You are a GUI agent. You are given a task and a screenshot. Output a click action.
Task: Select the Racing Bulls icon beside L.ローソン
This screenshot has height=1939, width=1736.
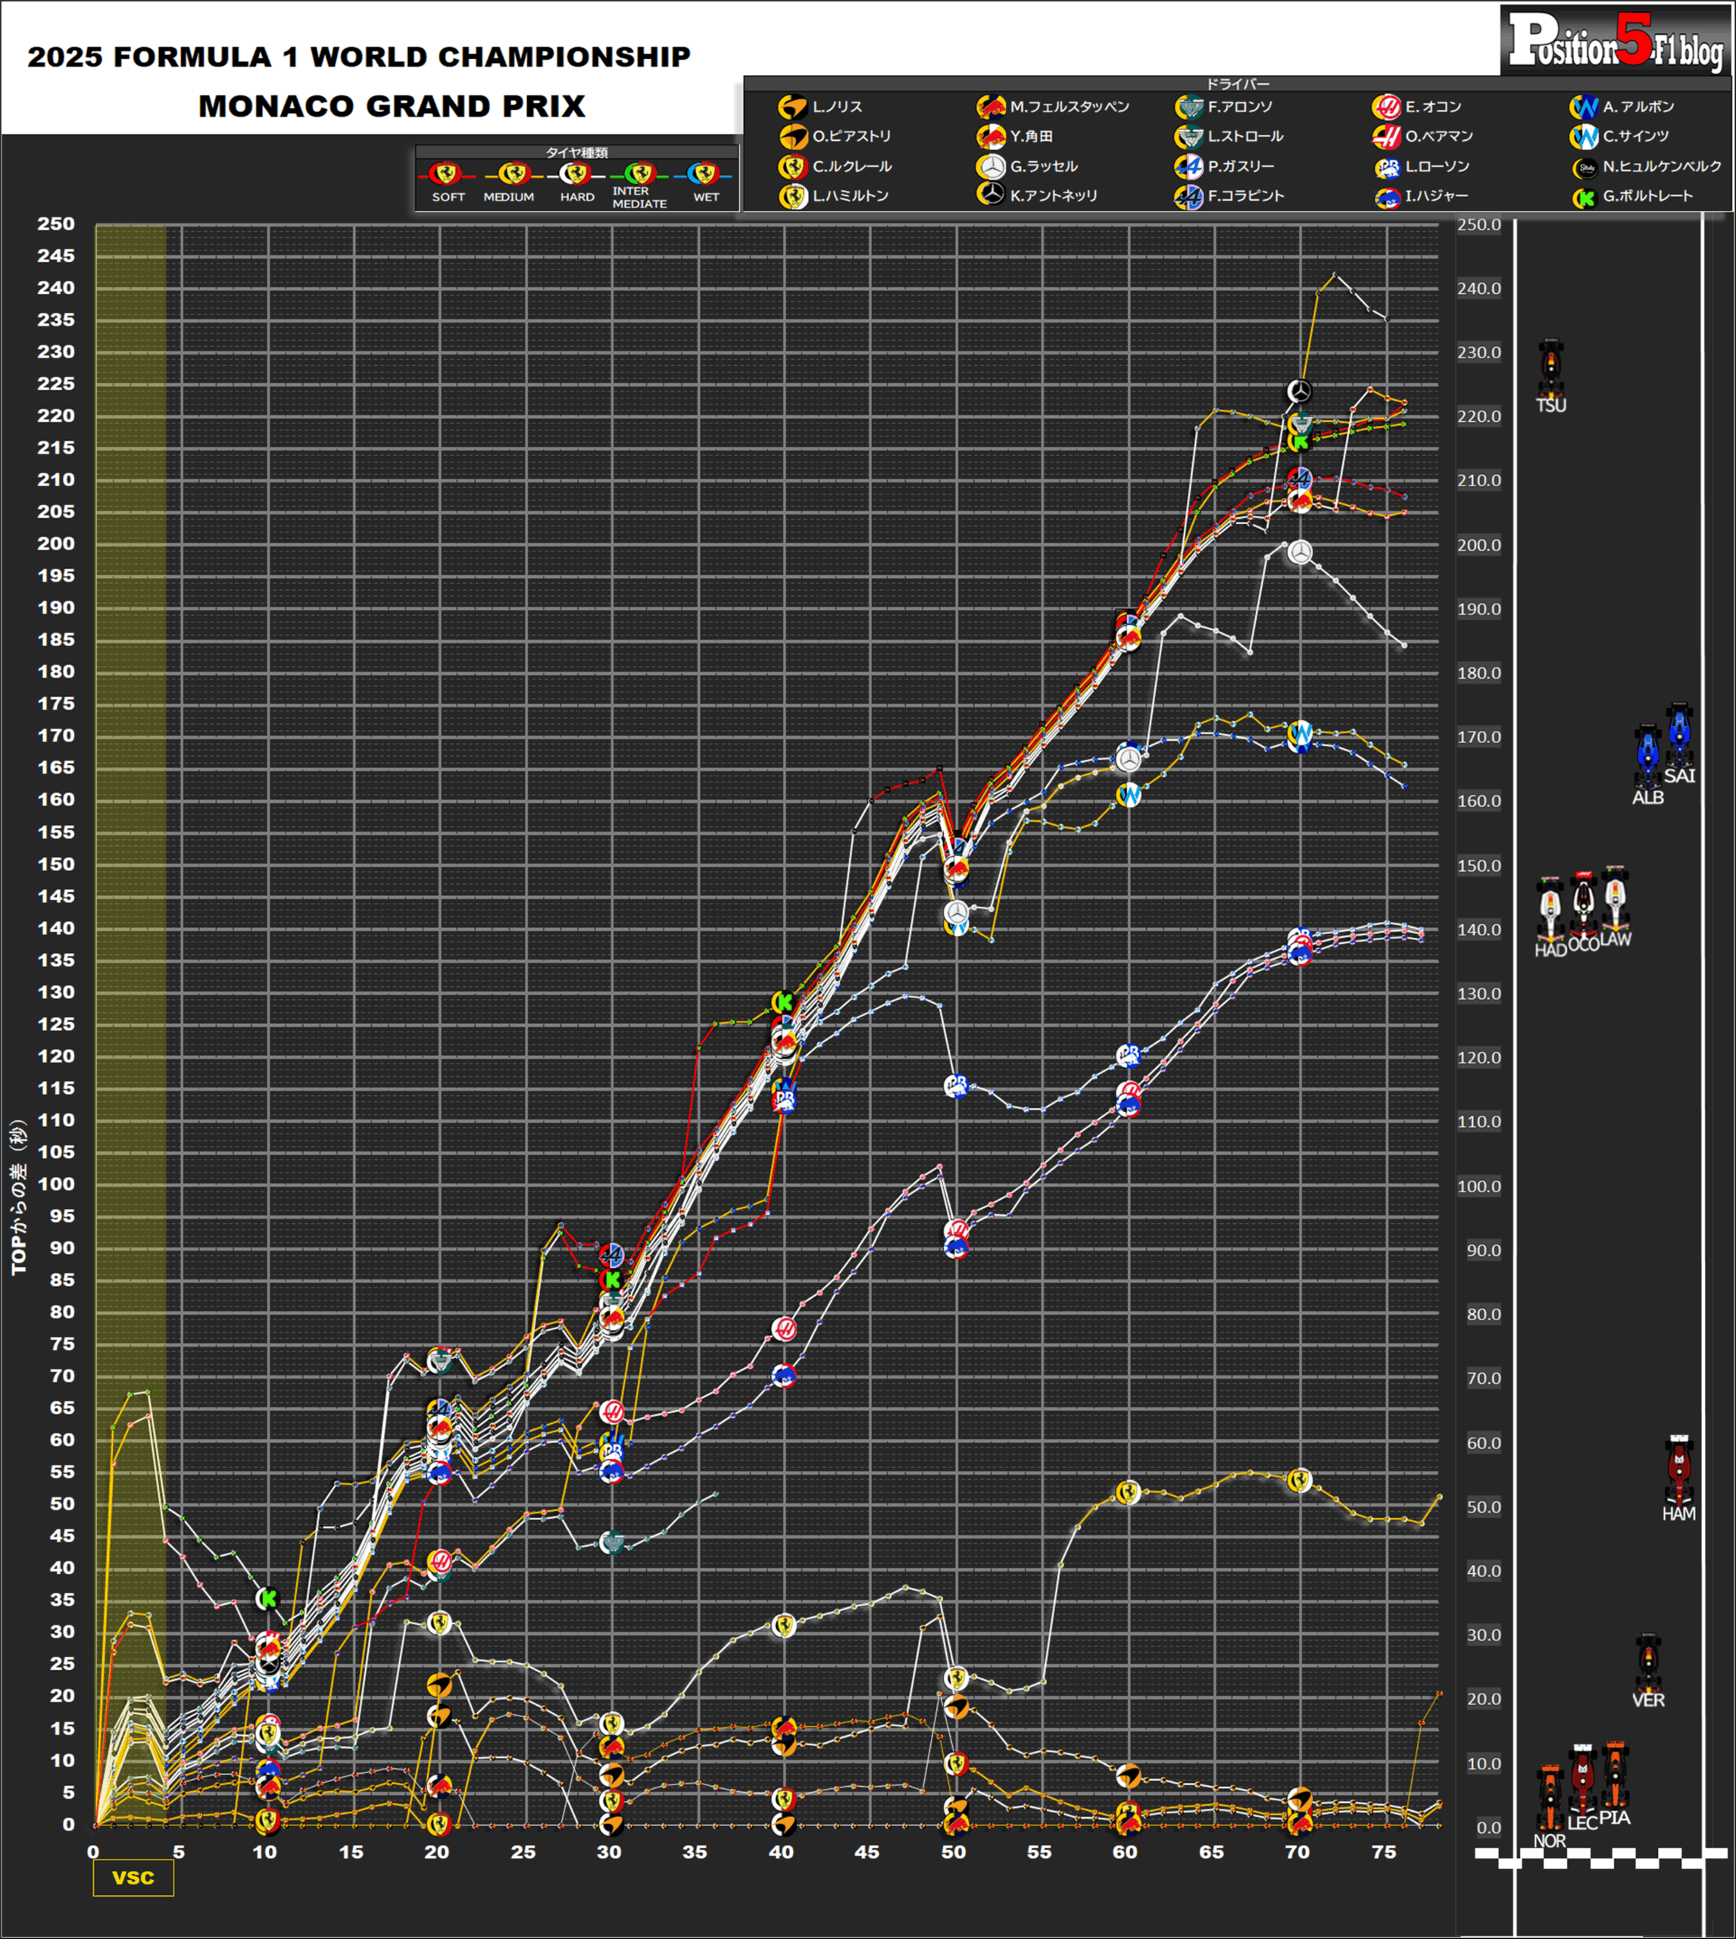tap(1388, 168)
